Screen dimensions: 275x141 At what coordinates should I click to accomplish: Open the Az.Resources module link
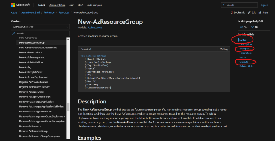(x=95, y=27)
